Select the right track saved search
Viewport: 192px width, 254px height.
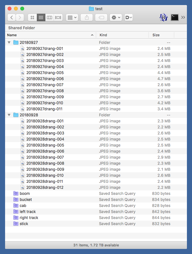[29, 218]
